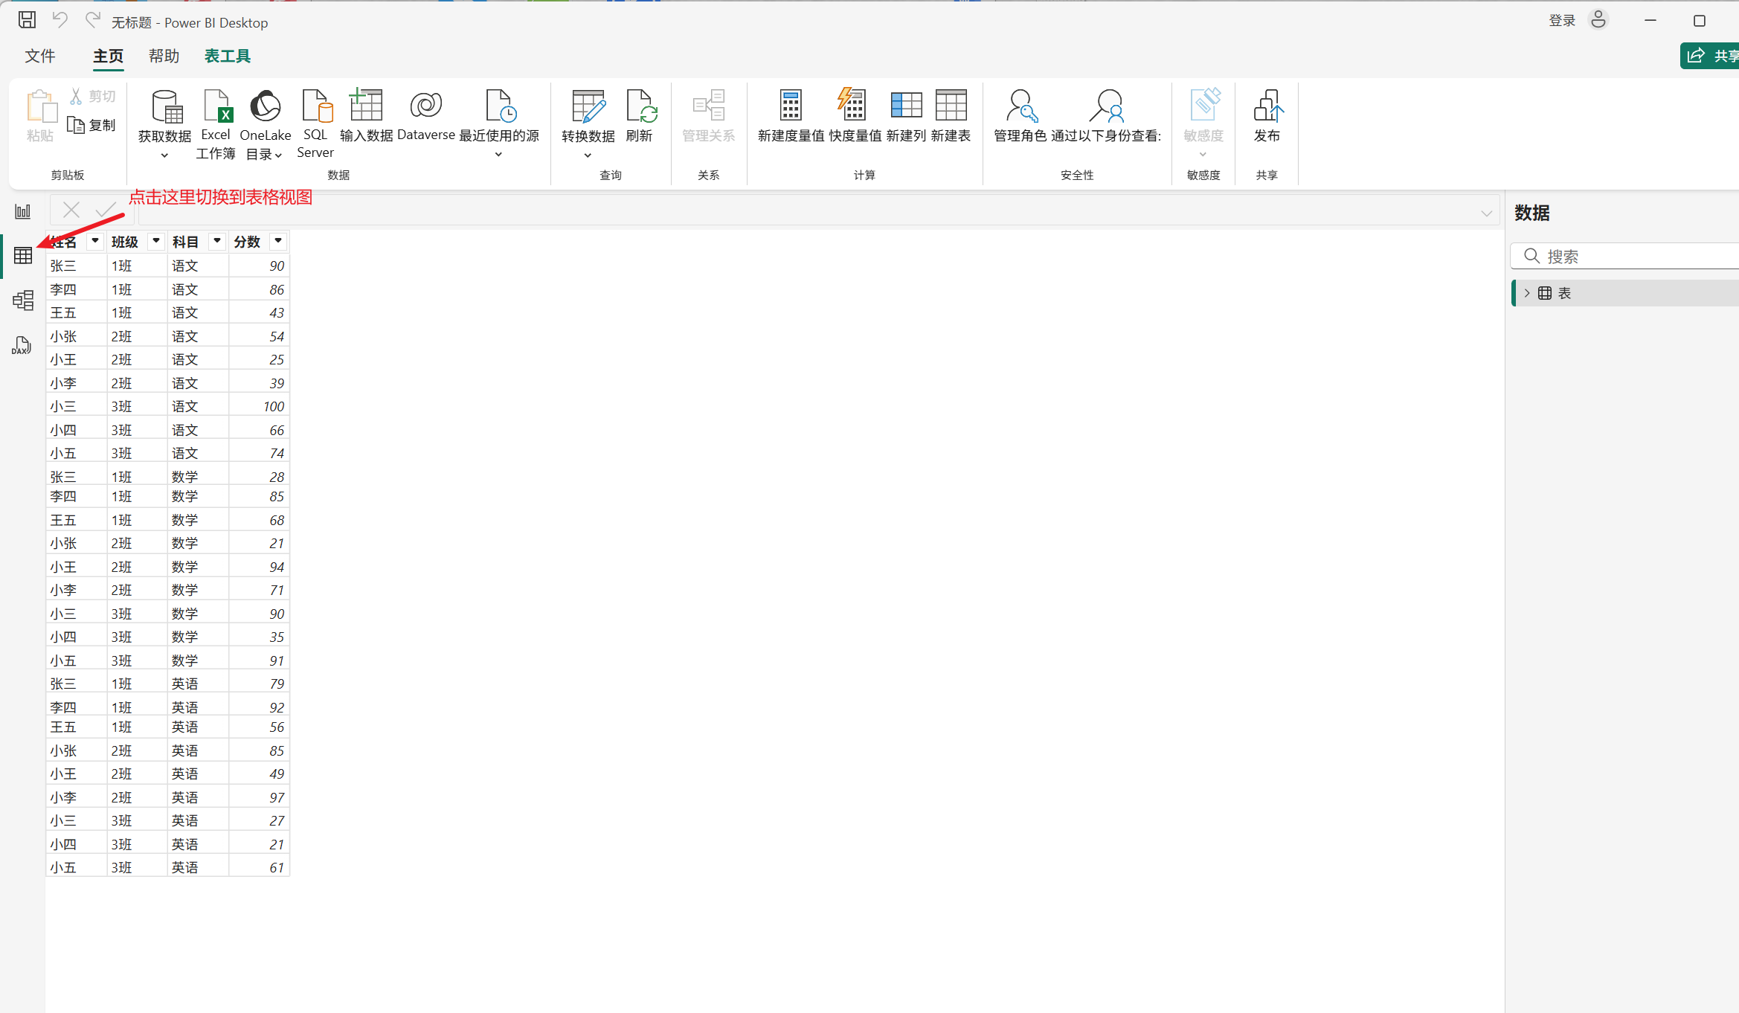This screenshot has width=1739, height=1013.
Task: Open 班级 column filter dropdown
Action: (x=156, y=241)
